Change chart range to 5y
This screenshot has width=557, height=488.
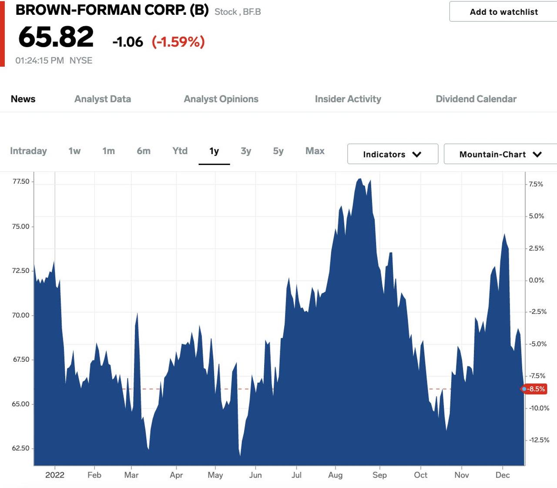coord(278,151)
